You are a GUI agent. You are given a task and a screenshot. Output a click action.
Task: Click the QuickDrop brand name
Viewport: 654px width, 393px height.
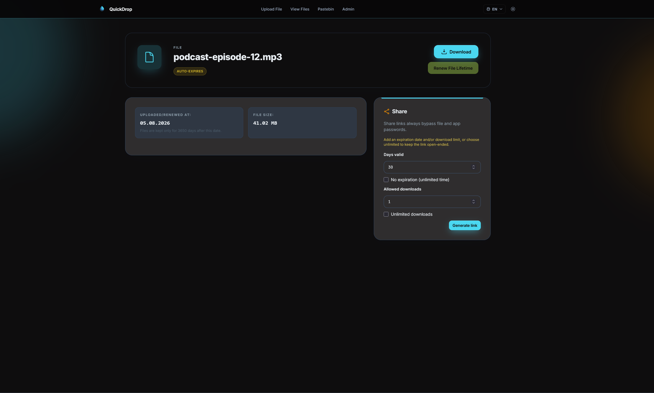point(121,9)
